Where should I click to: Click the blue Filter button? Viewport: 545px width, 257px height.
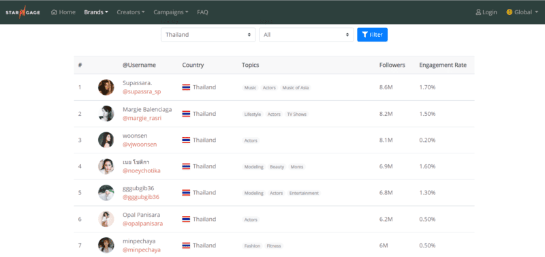(x=372, y=35)
